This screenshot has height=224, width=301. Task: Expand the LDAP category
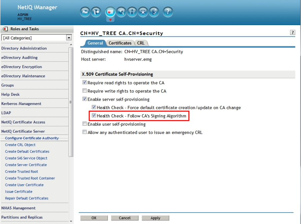point(6,113)
